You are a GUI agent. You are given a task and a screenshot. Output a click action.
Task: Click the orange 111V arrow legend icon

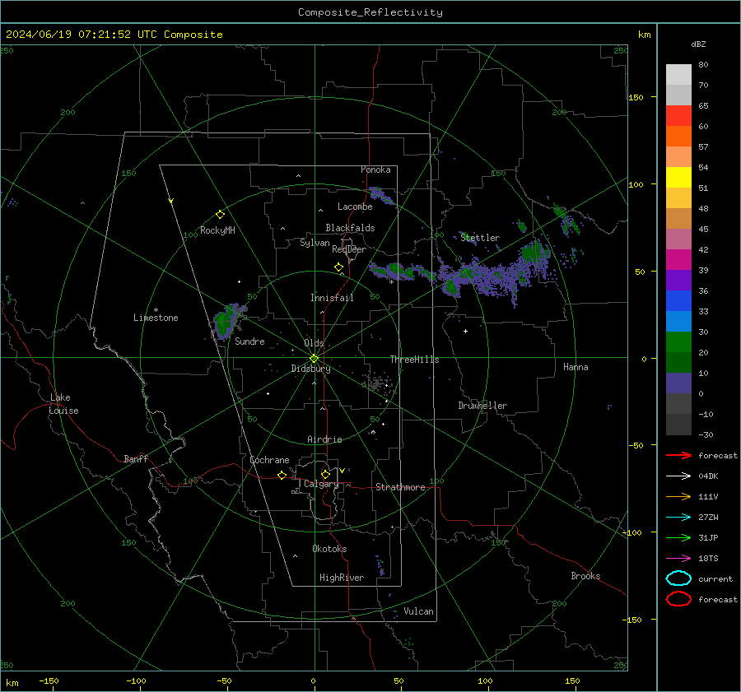pyautogui.click(x=678, y=496)
